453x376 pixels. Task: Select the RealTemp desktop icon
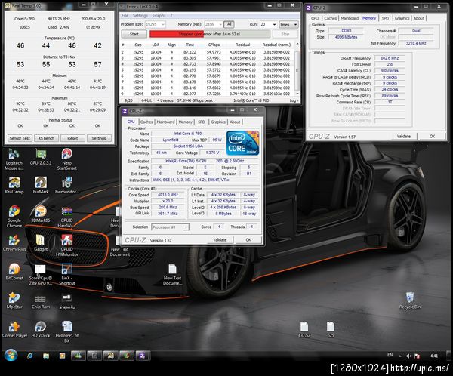[14, 185]
